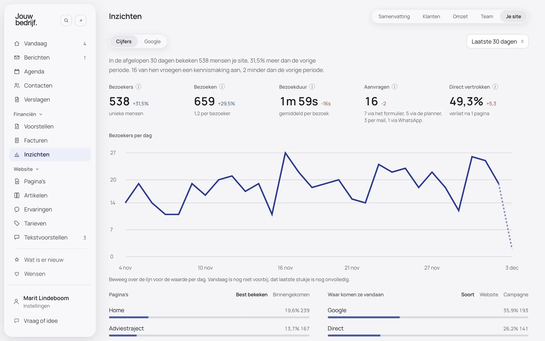Screen dimensions: 545x341
Task: Open Tekstvoorstellen in the sidebar
Action: [x=50, y=237]
